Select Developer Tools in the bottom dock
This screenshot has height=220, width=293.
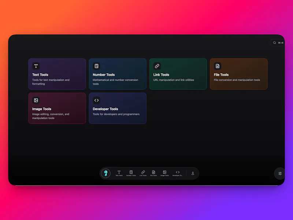coord(178,173)
